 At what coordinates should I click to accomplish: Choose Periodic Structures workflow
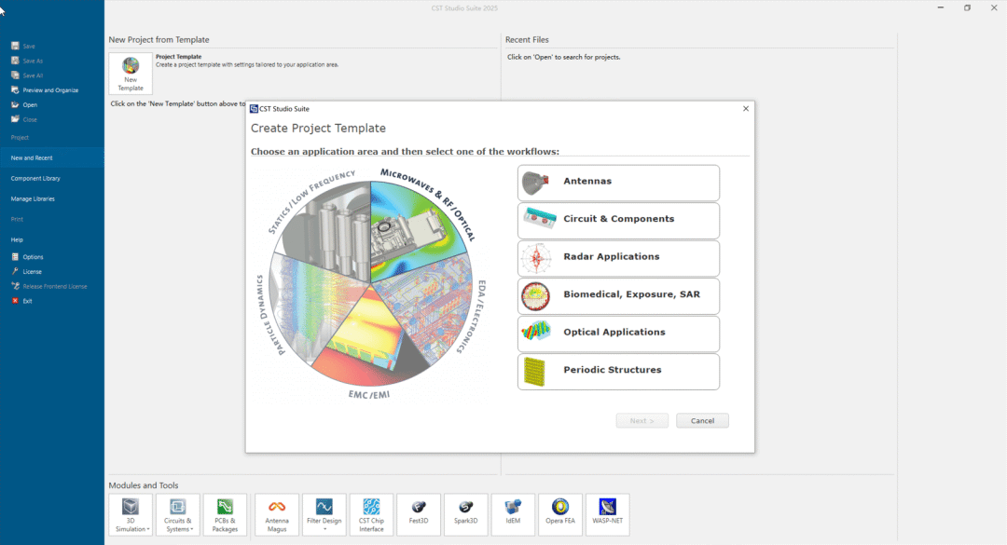[618, 372]
